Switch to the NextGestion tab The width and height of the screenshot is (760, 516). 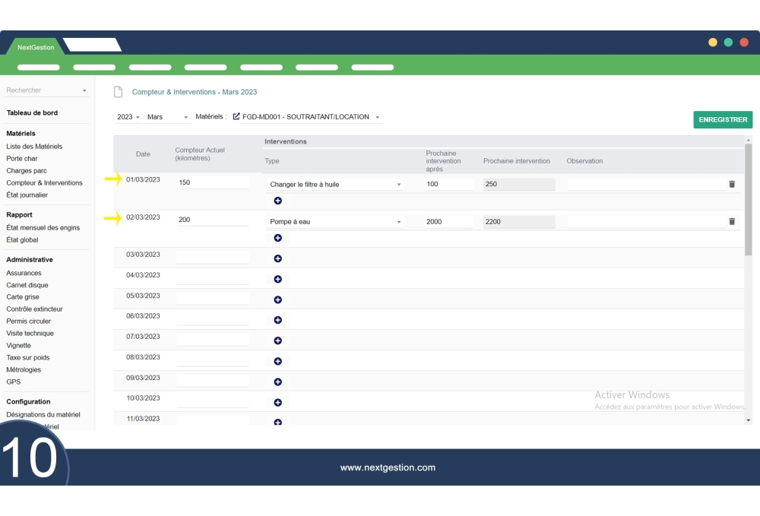(x=36, y=47)
